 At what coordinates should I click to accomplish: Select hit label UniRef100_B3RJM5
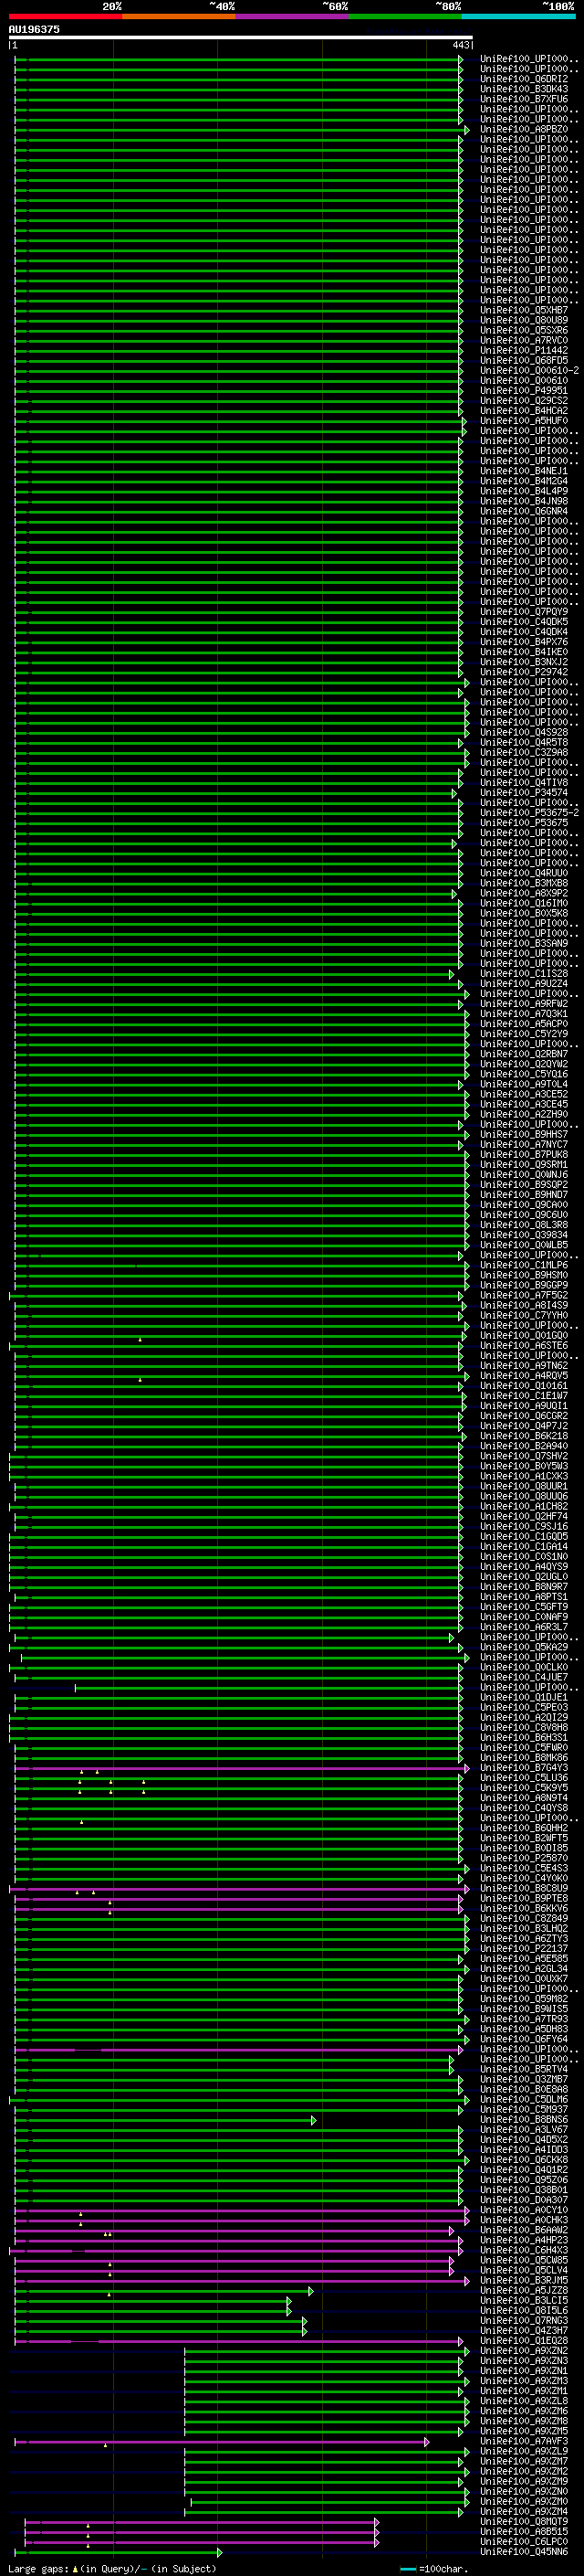coord(524,2281)
